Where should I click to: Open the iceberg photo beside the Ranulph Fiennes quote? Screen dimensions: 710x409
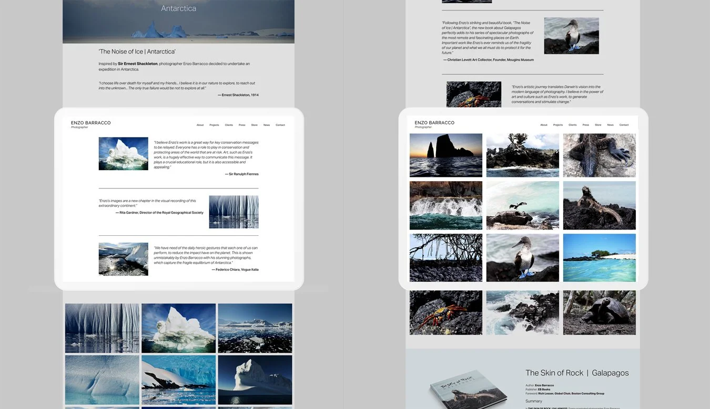pos(123,153)
